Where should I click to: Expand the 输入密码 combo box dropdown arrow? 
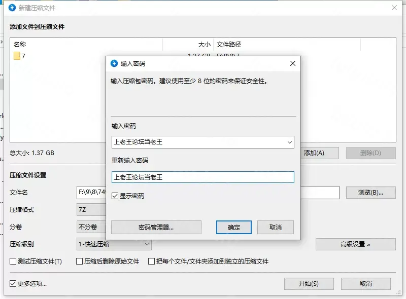pos(289,142)
